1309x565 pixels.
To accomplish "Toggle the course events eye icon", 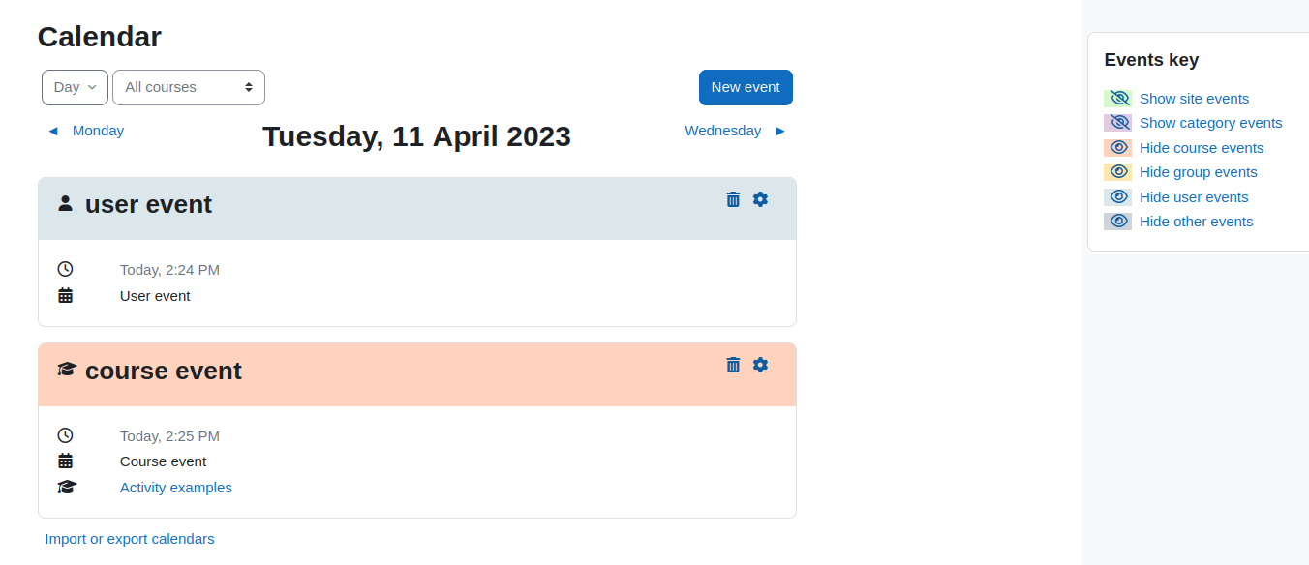I will coord(1118,148).
